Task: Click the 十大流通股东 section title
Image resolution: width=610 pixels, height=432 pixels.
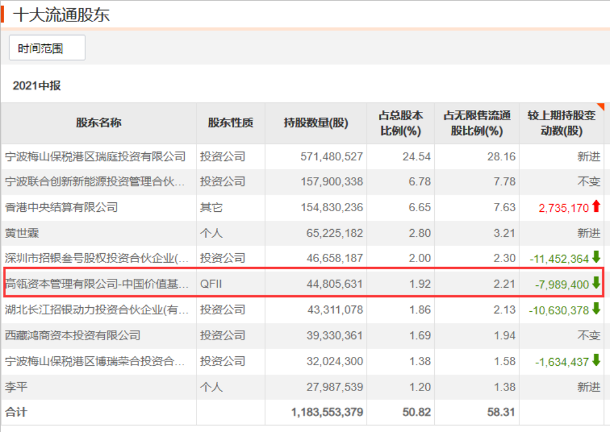Action: (x=62, y=15)
